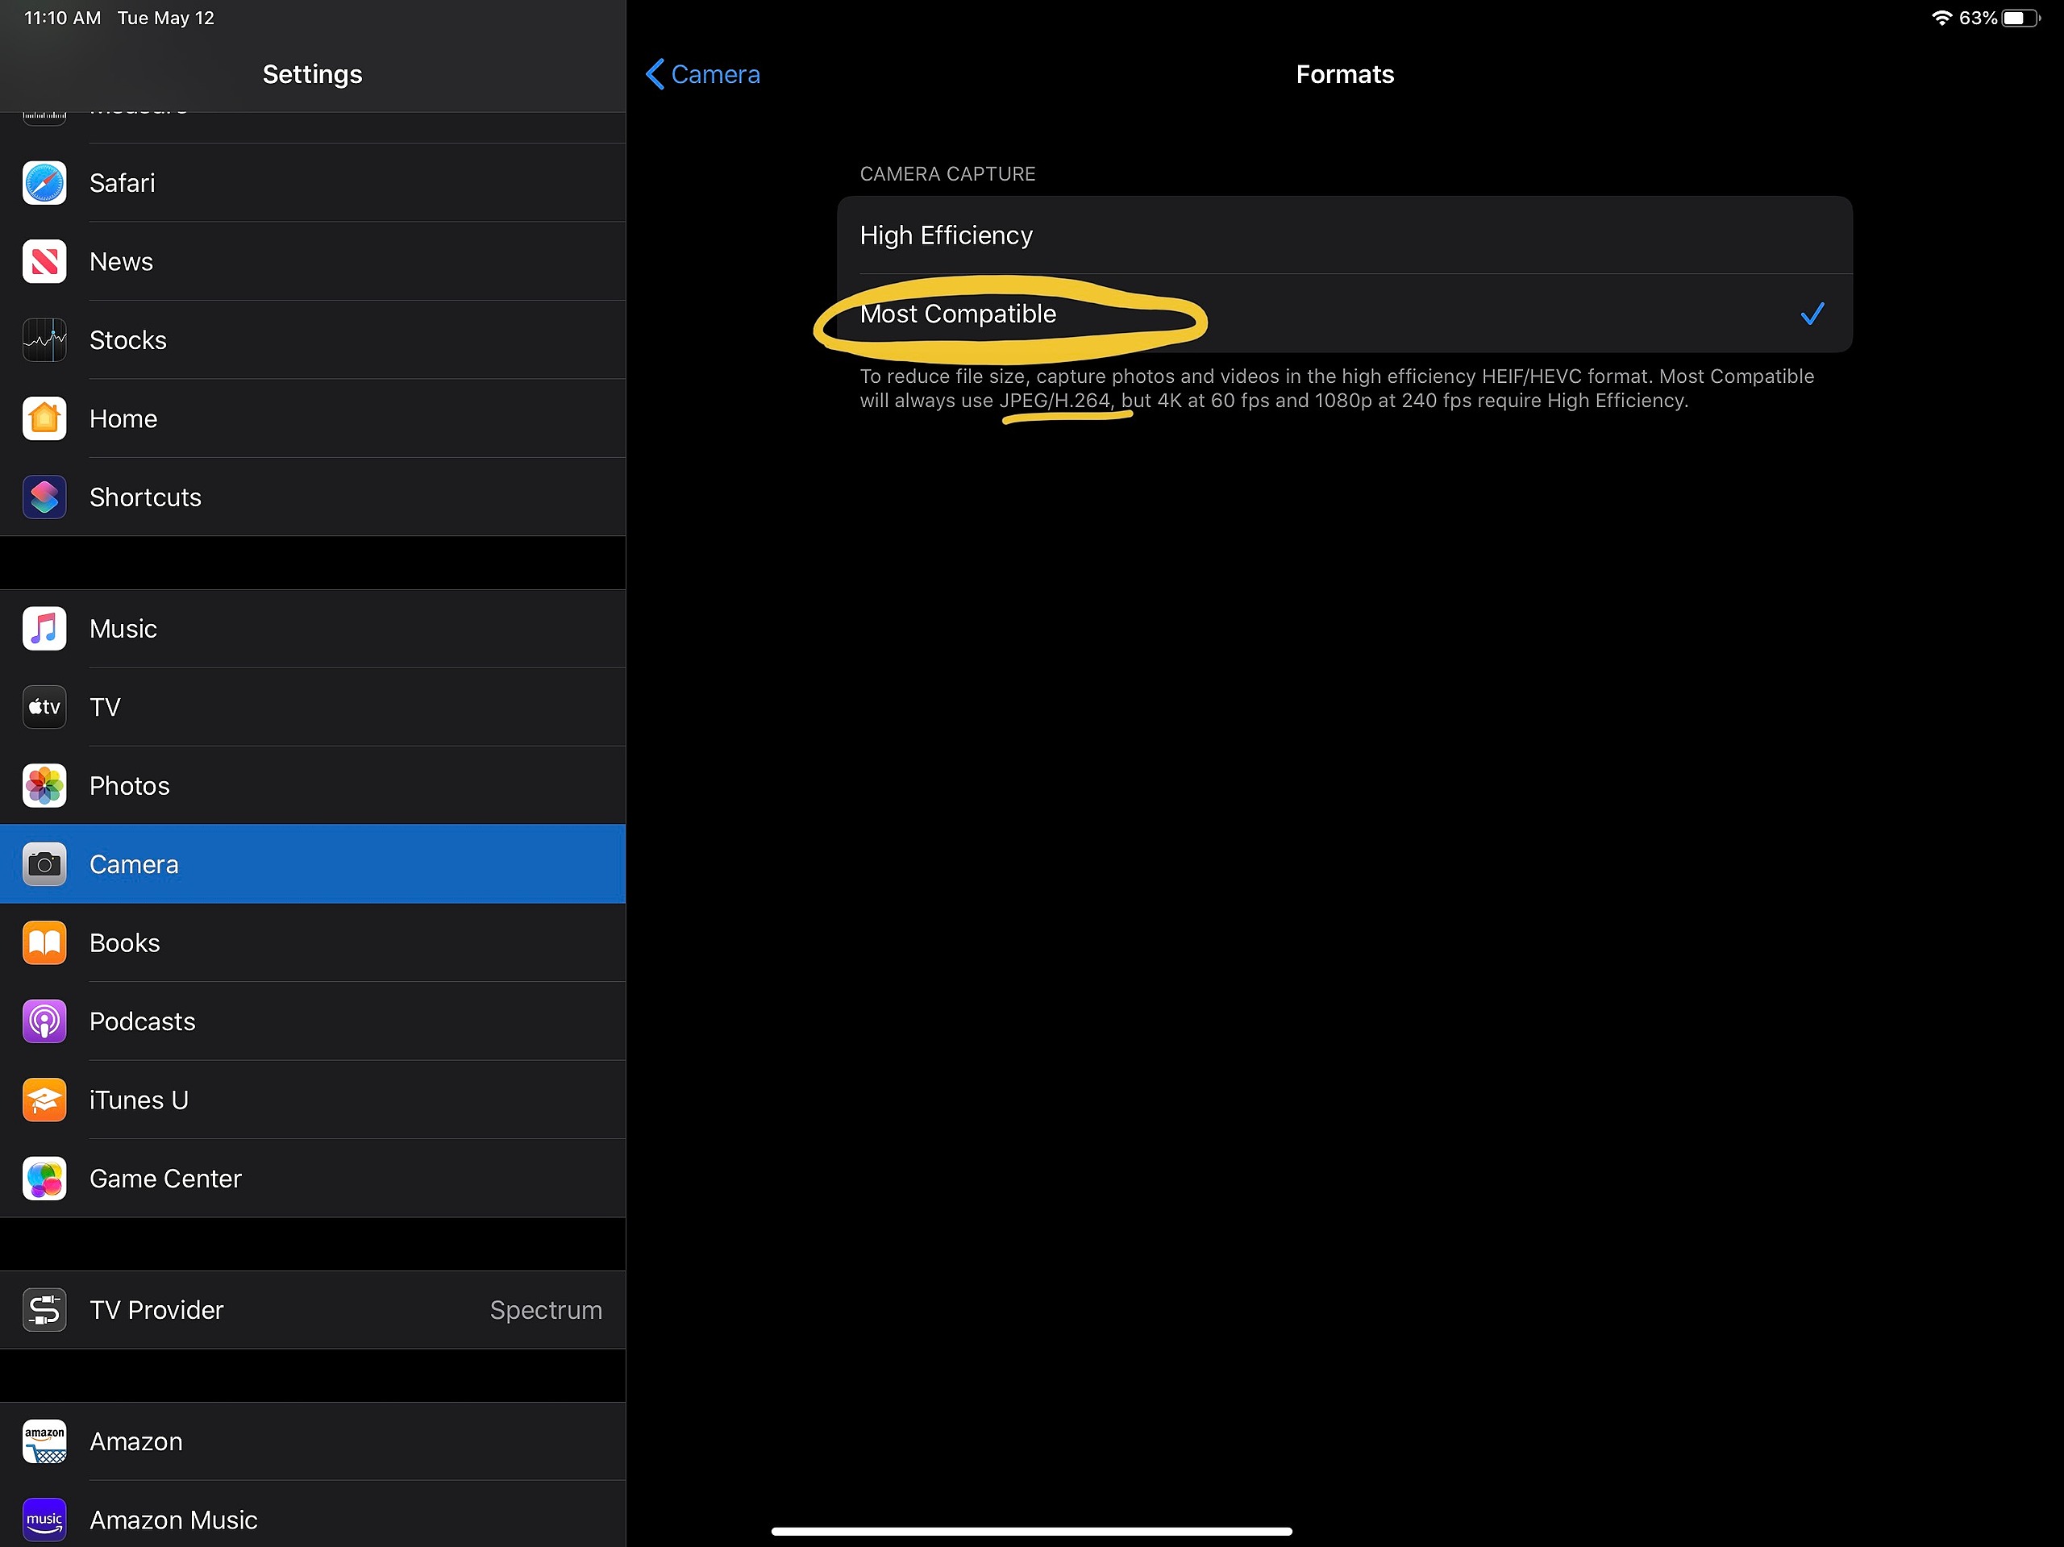Select the Most Compatible capture format
This screenshot has height=1547, width=2064.
pyautogui.click(x=1345, y=314)
